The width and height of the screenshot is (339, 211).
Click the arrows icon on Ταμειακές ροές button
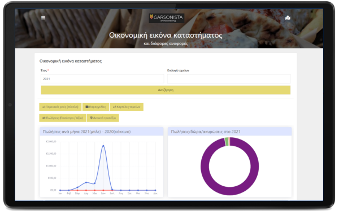point(44,107)
